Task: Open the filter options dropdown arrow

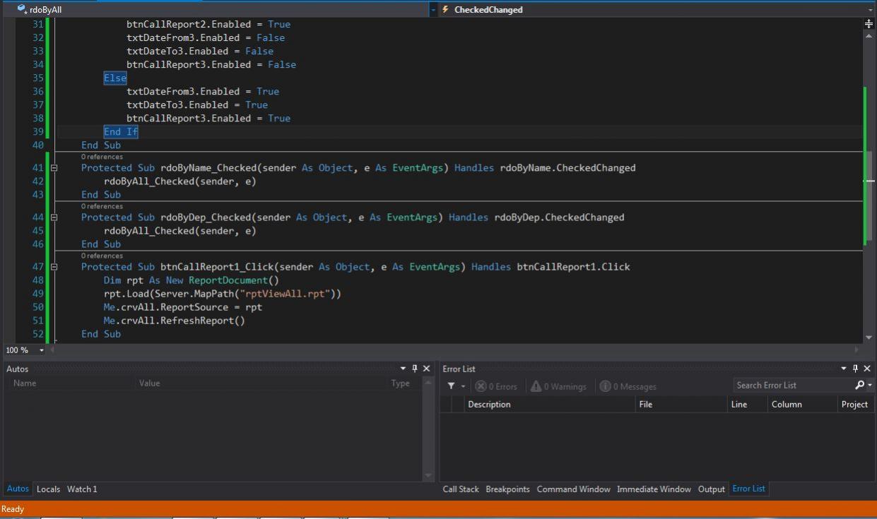Action: (464, 386)
